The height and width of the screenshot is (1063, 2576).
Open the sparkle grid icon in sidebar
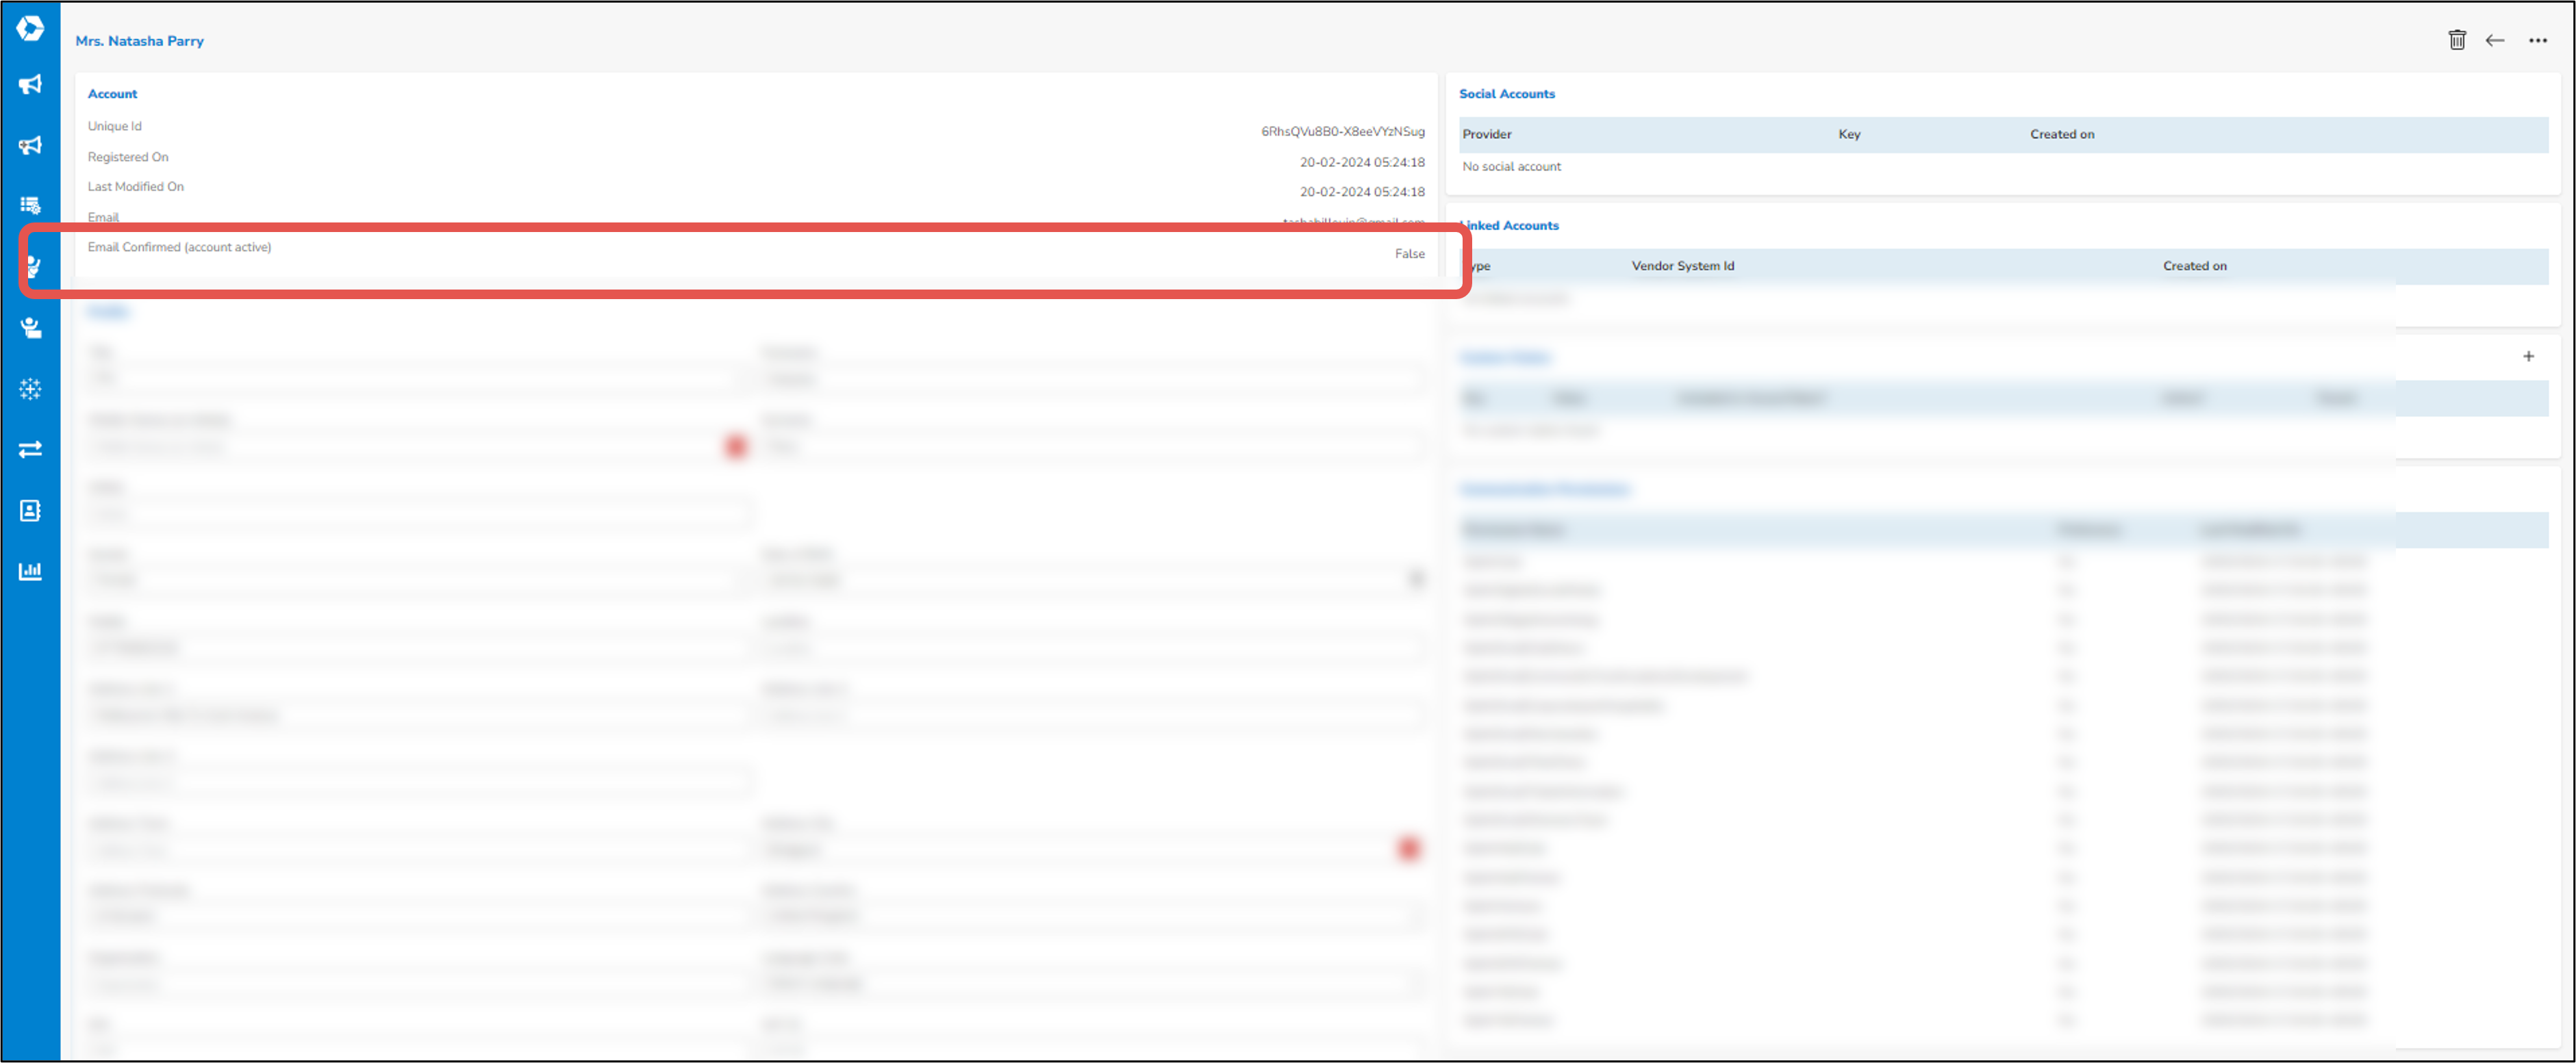coord(30,388)
